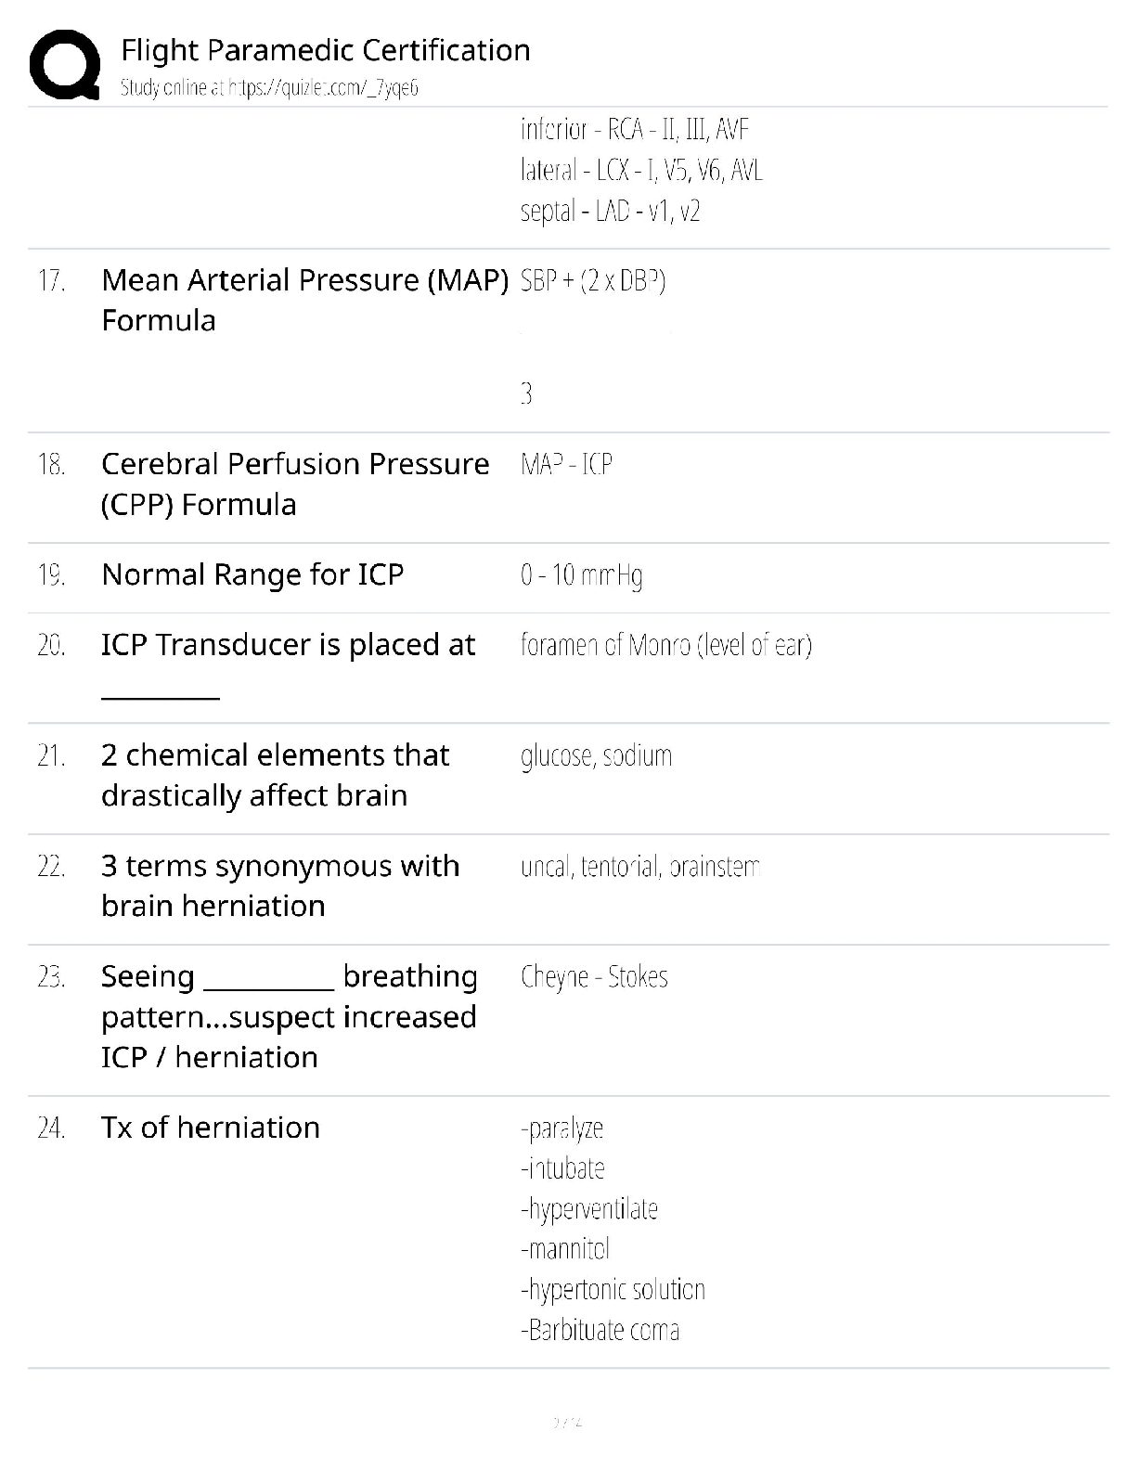Select the 0 - 10 mmHg answer
The height and width of the screenshot is (1470, 1136).
(x=582, y=576)
